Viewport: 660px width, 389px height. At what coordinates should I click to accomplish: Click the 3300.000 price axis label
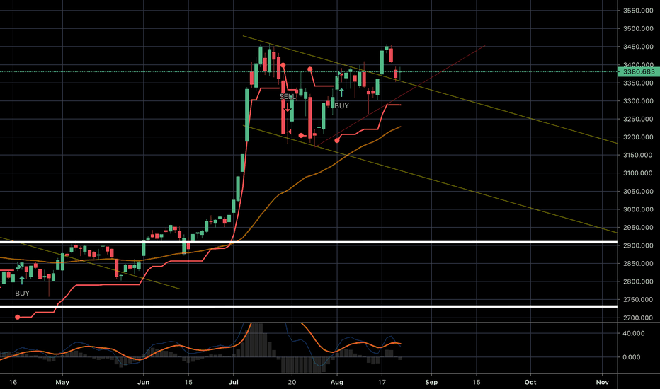coord(638,101)
